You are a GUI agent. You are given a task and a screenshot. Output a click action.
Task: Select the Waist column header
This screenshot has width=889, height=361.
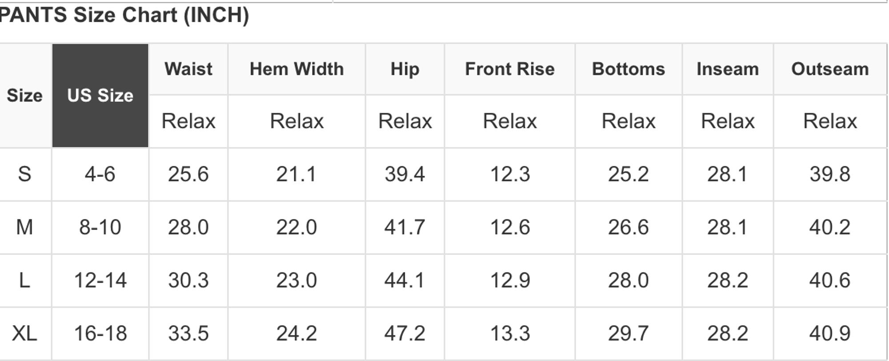tap(188, 69)
